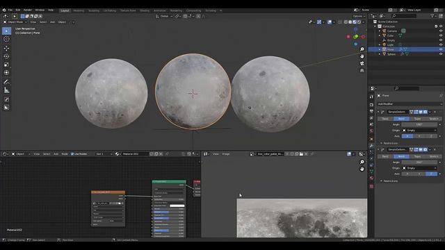Viewport: 445px width, 250px height.
Task: Open the Add menu in the 3D viewport header
Action: (53, 22)
